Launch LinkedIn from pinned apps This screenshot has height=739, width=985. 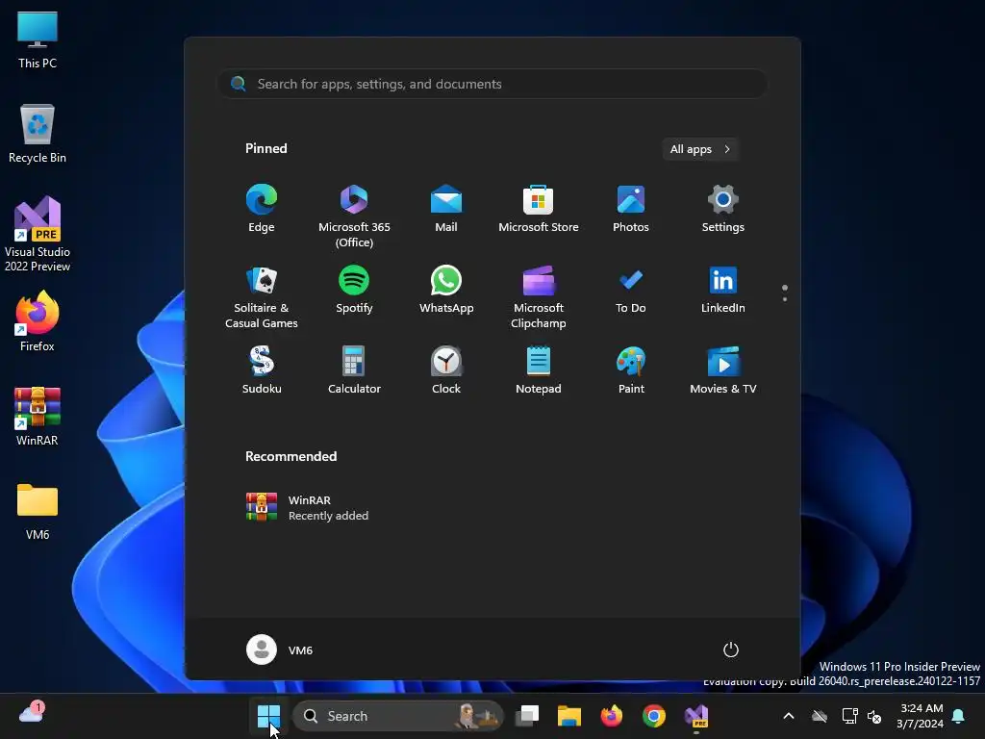coord(723,290)
